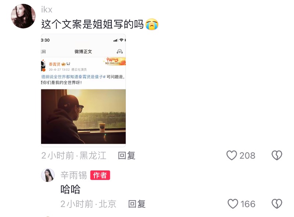This screenshot has height=217, width=294.
Task: Select the 哈哈 reply text
Action: [x=70, y=189]
